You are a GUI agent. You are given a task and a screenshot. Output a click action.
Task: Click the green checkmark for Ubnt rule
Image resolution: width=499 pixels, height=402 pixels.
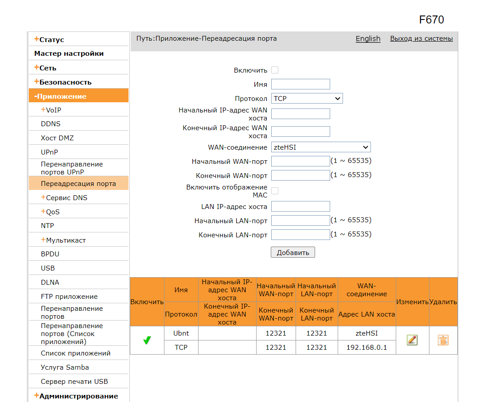(x=147, y=340)
